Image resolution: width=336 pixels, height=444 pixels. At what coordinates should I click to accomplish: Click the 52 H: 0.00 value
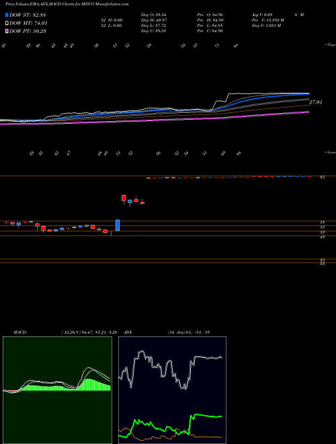[x=111, y=20]
